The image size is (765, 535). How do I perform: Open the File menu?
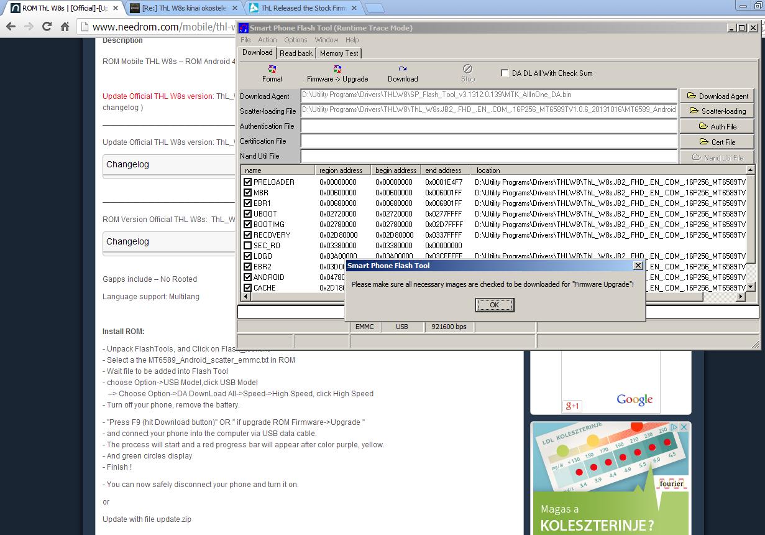245,40
